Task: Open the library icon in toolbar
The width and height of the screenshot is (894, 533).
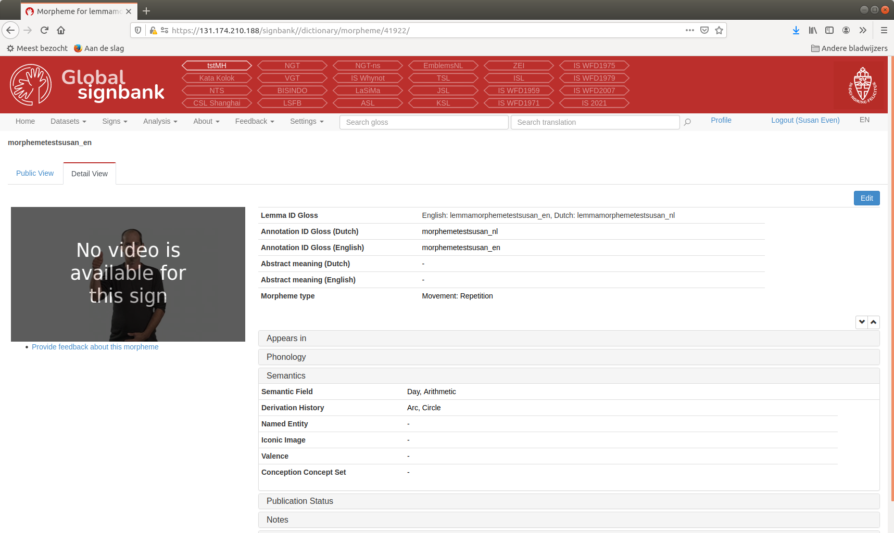Action: (x=812, y=30)
